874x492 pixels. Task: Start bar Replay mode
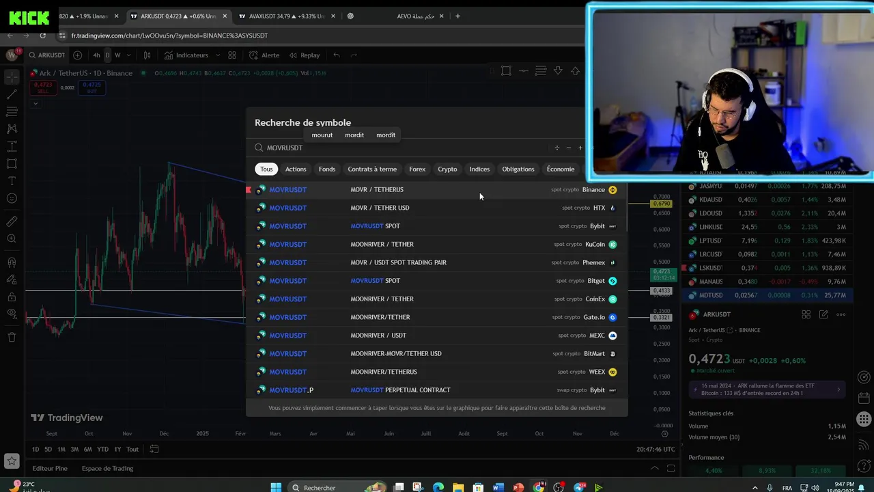click(305, 55)
